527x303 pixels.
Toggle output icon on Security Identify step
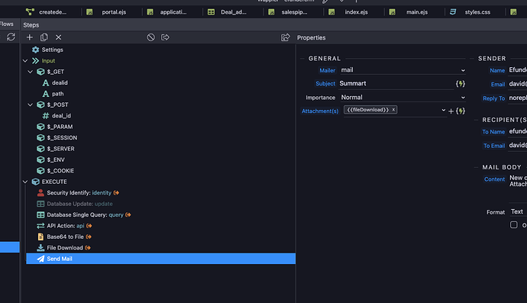(116, 193)
